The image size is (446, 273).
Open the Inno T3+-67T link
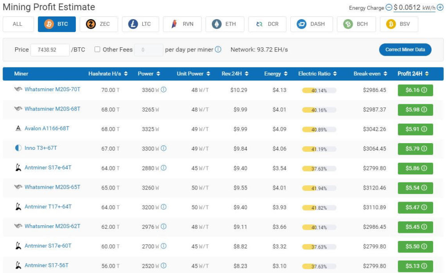point(41,148)
